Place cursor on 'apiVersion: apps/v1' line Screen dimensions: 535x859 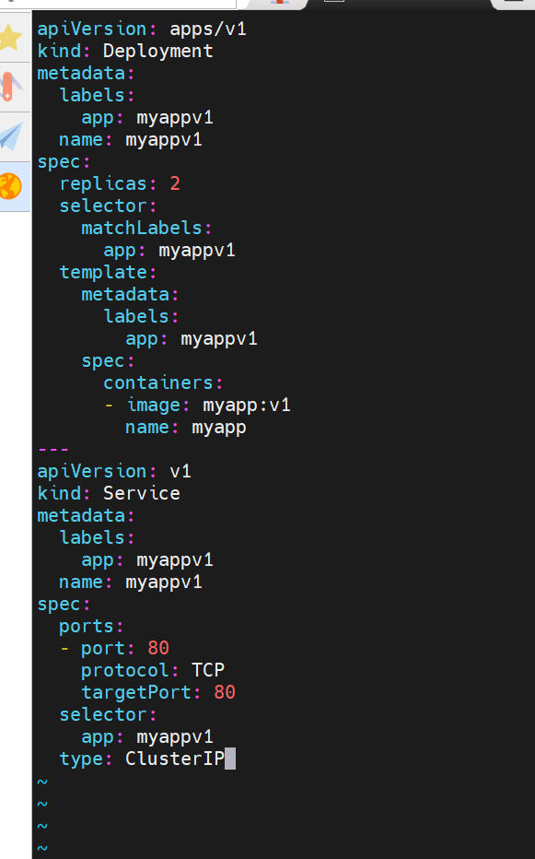click(142, 29)
